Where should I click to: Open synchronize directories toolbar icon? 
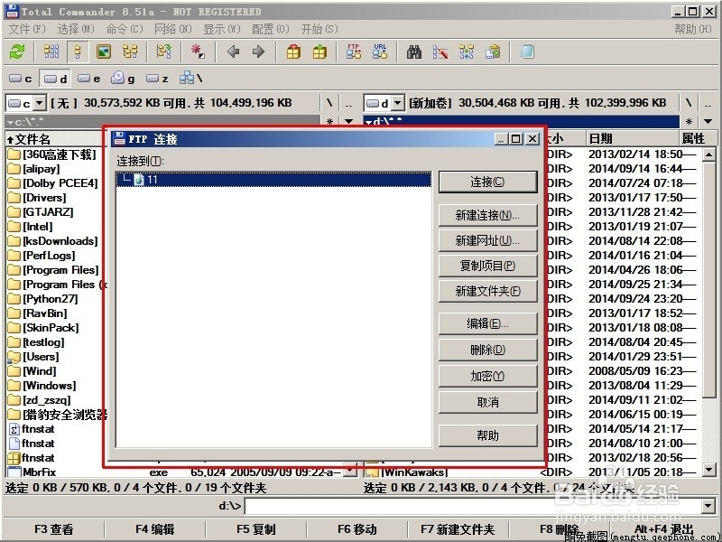tap(467, 51)
